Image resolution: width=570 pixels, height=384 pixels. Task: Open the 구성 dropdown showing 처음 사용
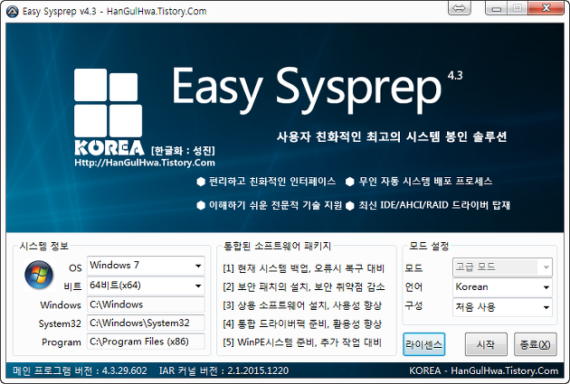(502, 307)
